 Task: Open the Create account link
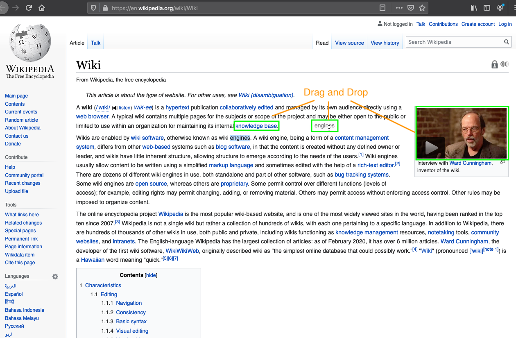pos(478,24)
